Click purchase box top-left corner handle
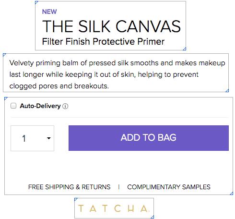The width and height of the screenshot is (235, 219). tap(6, 98)
